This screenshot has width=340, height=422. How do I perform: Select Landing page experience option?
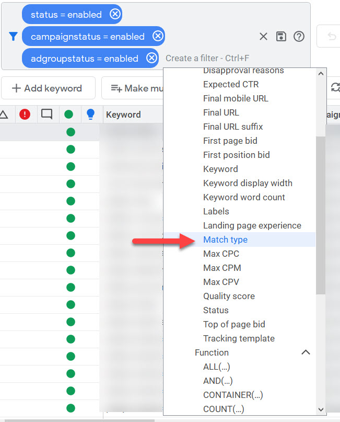pos(252,225)
